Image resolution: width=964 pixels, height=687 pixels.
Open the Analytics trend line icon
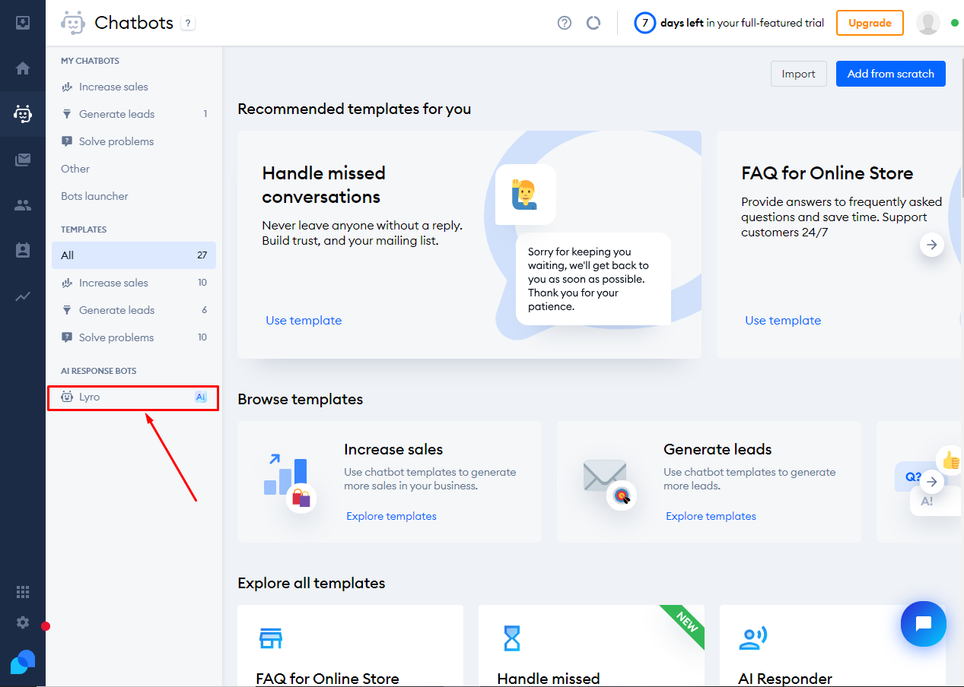(23, 296)
